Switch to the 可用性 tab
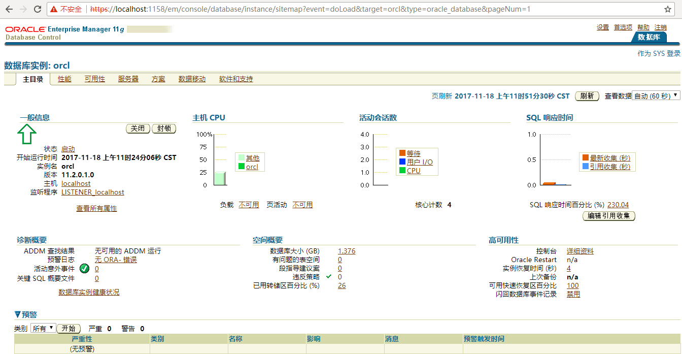The height and width of the screenshot is (354, 682). (x=94, y=79)
